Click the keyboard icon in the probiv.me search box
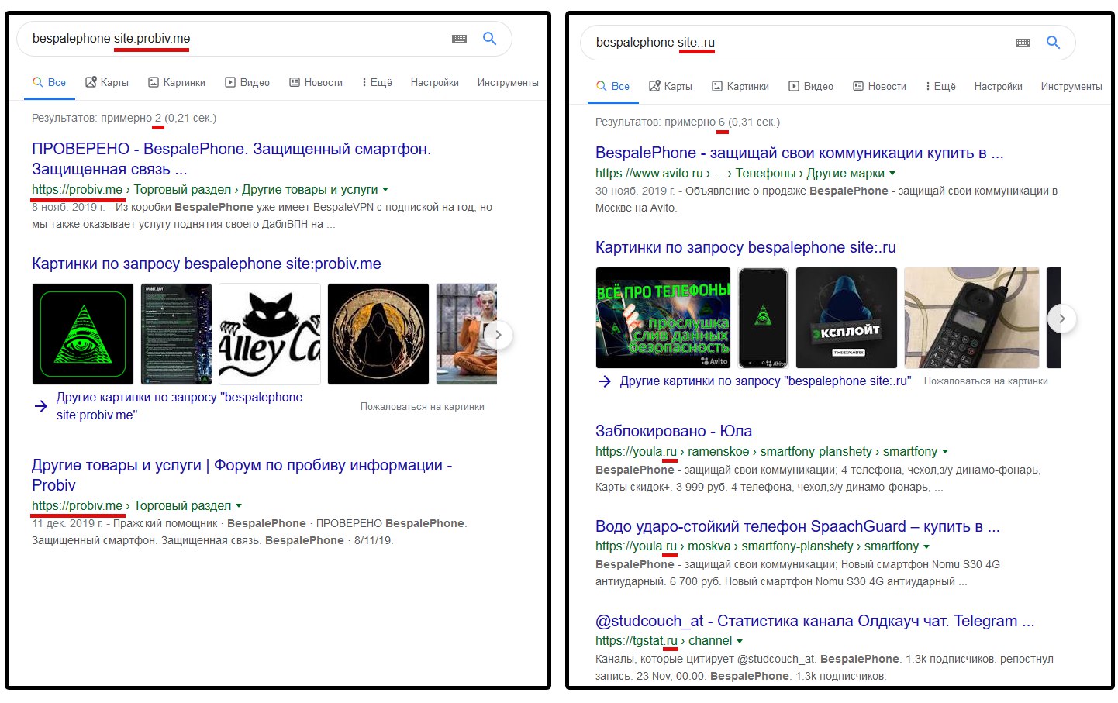 point(459,39)
